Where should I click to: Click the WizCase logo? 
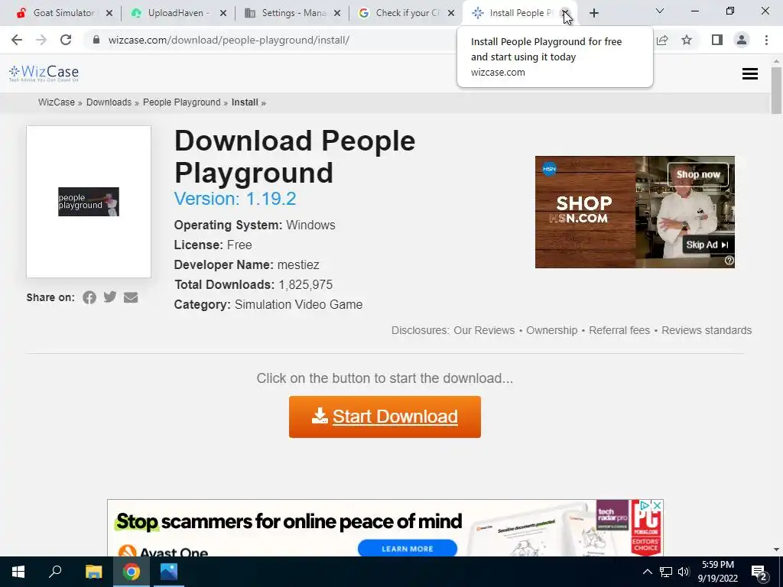click(44, 74)
